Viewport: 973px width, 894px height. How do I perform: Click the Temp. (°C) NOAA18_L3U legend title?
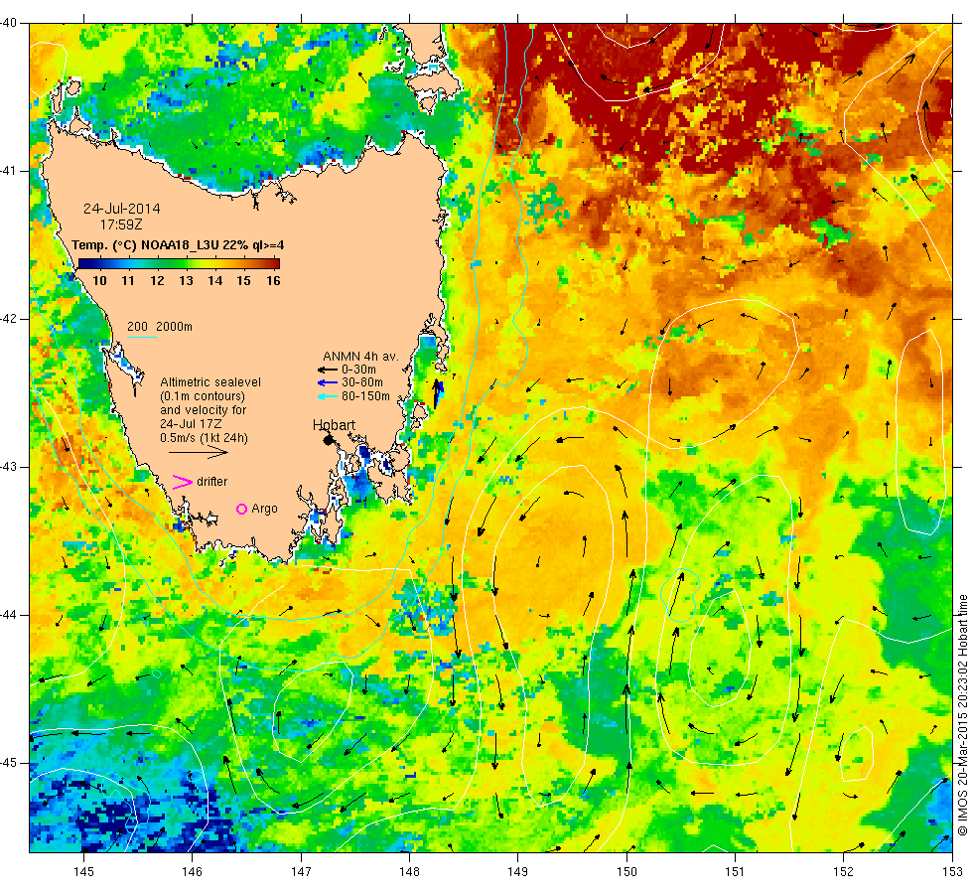(178, 245)
